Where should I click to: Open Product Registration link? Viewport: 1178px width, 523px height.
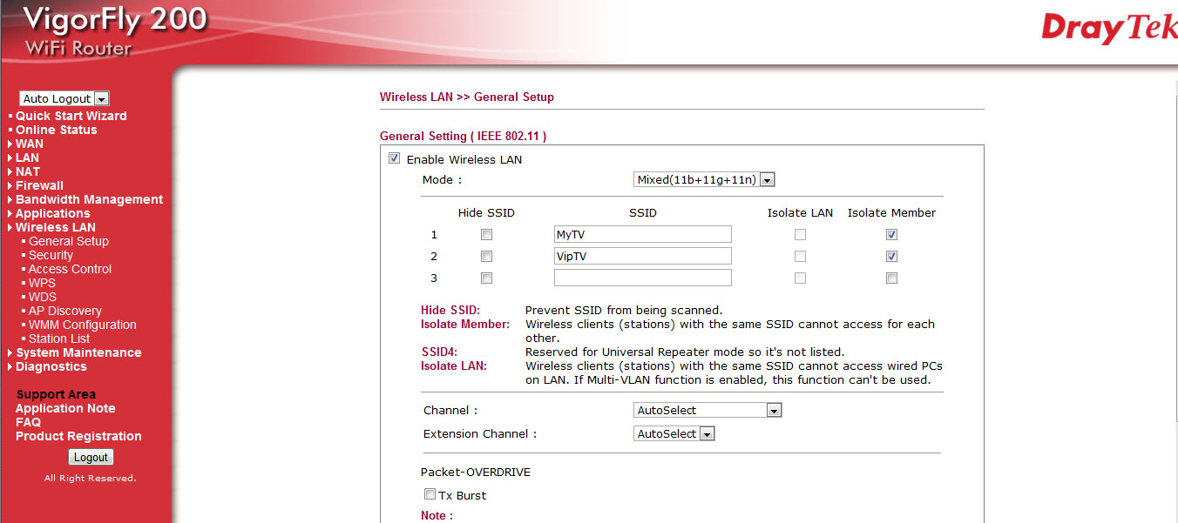click(x=78, y=436)
